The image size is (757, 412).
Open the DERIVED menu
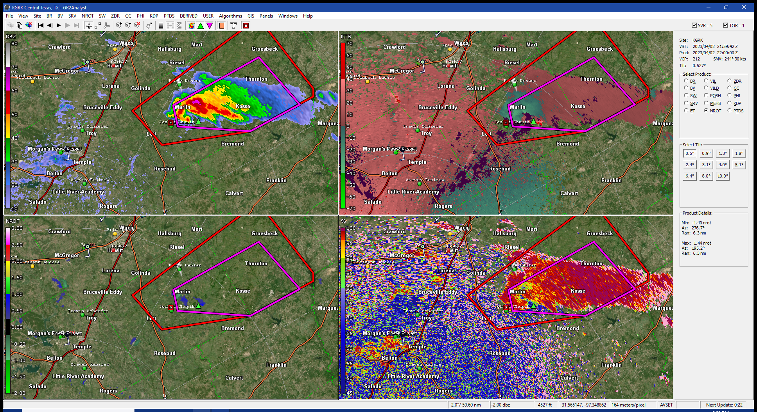188,16
